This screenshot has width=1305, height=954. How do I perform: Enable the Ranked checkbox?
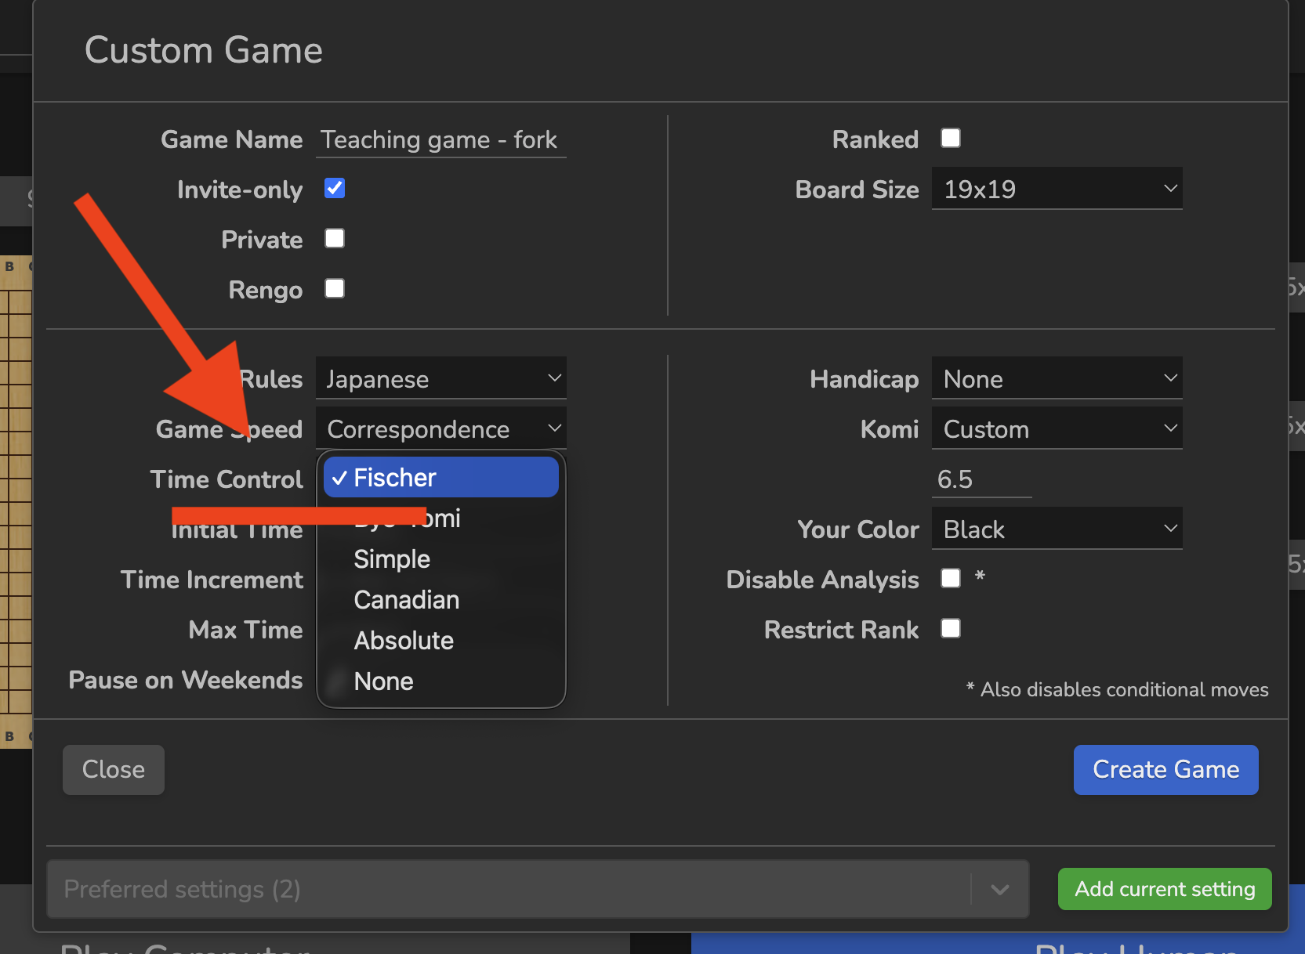click(x=950, y=139)
